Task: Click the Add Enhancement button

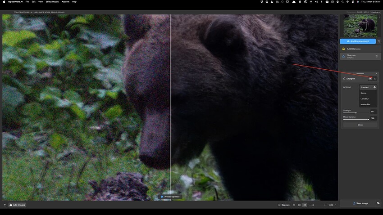Action: (358, 41)
